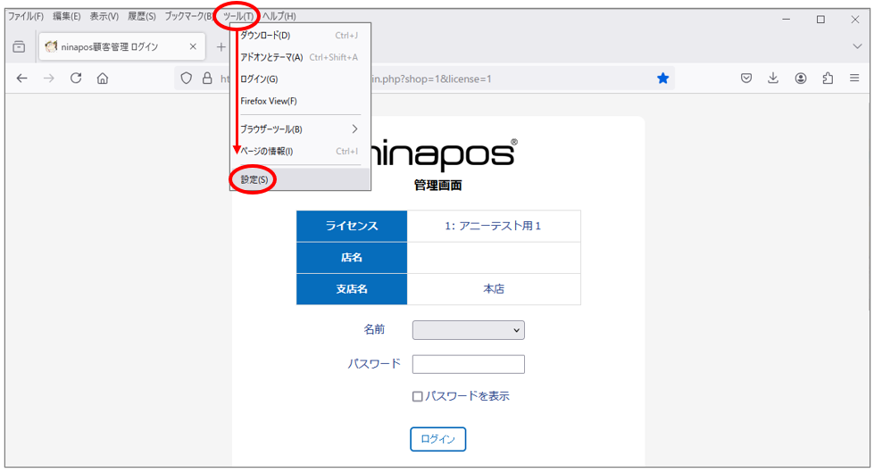The width and height of the screenshot is (874, 472).
Task: Open a new tab with plus button
Action: (221, 46)
